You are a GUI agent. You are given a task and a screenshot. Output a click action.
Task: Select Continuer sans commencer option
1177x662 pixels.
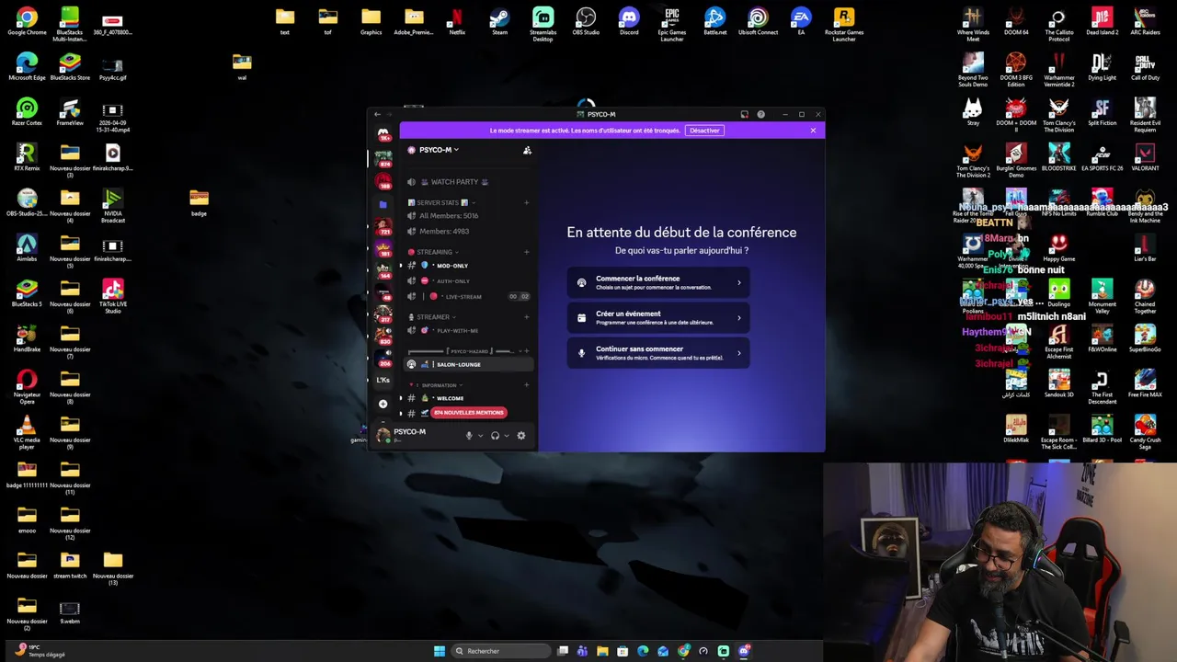[x=658, y=353]
